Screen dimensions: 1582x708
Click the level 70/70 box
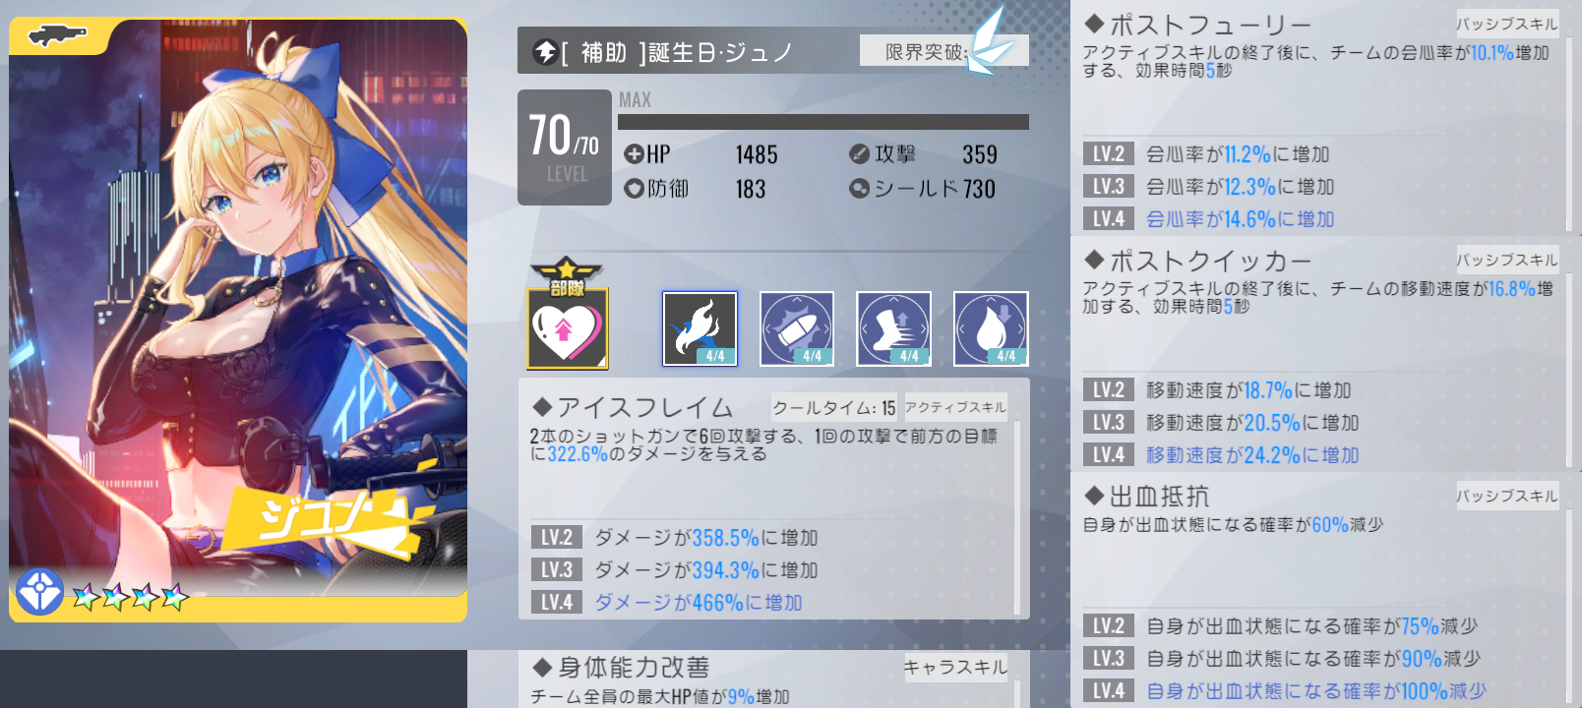(565, 147)
